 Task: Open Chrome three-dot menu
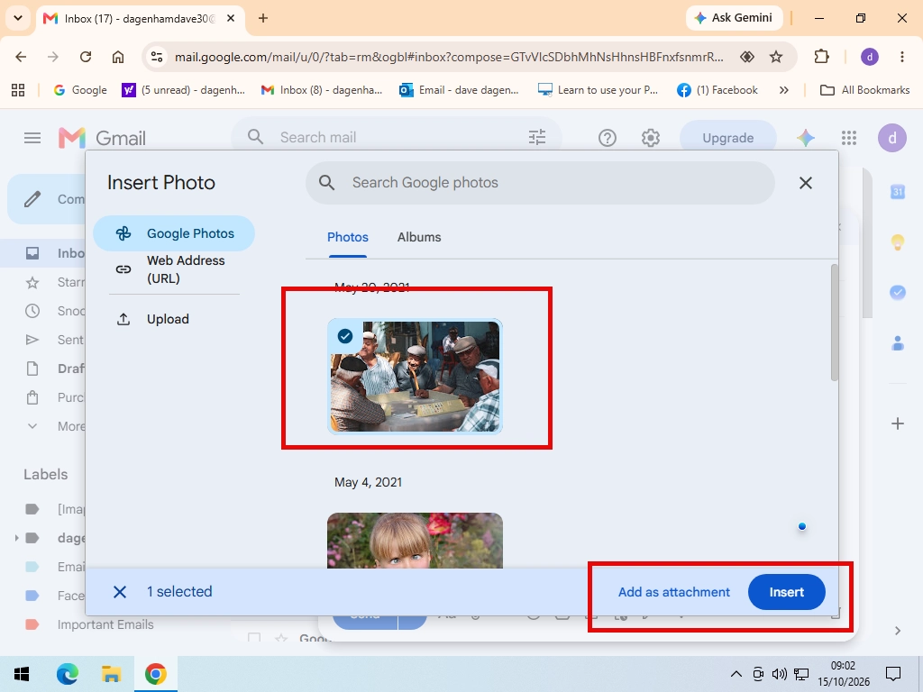[901, 57]
